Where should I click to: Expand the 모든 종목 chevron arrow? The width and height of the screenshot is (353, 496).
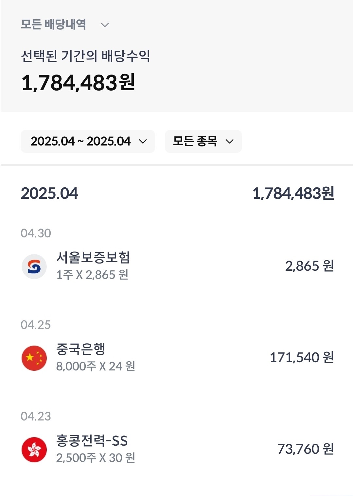pos(230,141)
